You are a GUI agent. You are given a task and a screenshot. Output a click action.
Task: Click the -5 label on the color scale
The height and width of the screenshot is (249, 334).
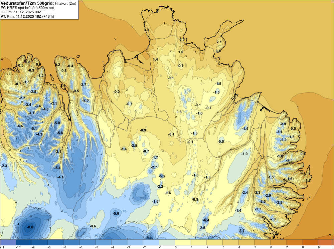coord(97,247)
